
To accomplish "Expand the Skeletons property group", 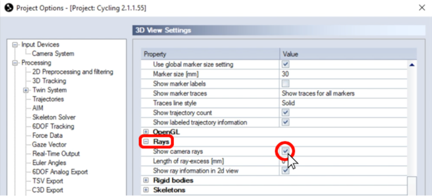I will pos(146,190).
